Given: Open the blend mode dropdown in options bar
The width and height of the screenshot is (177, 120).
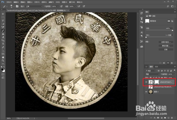Looking at the screenshot, I should (34, 6).
